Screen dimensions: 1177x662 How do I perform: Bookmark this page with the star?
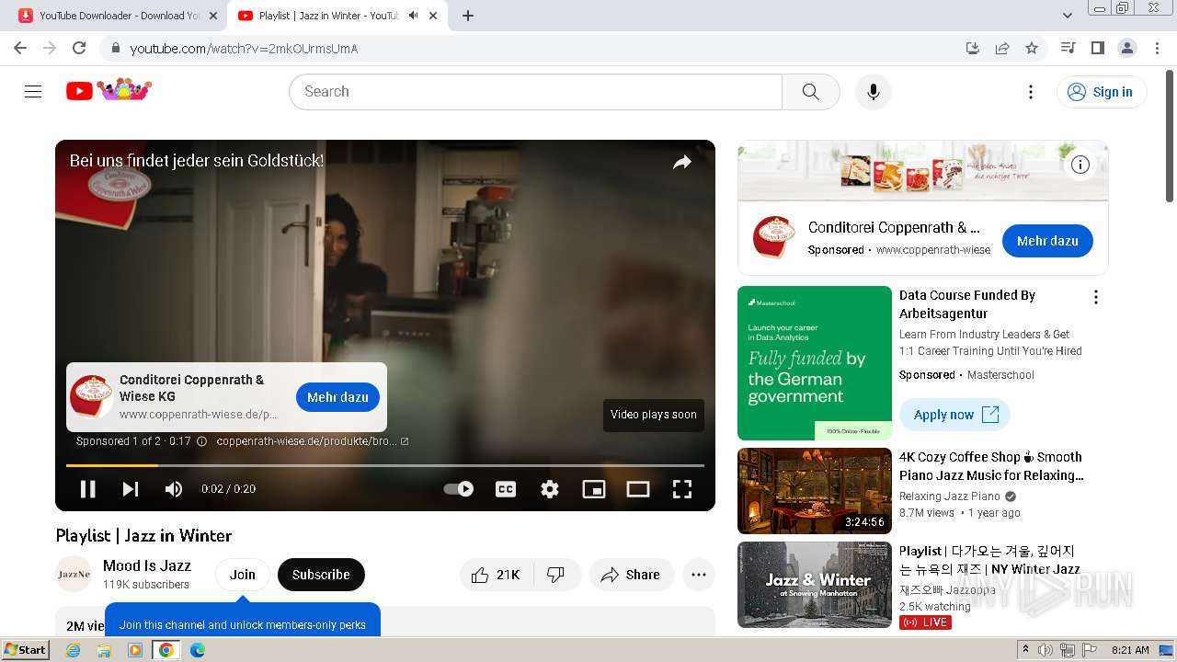(1032, 48)
